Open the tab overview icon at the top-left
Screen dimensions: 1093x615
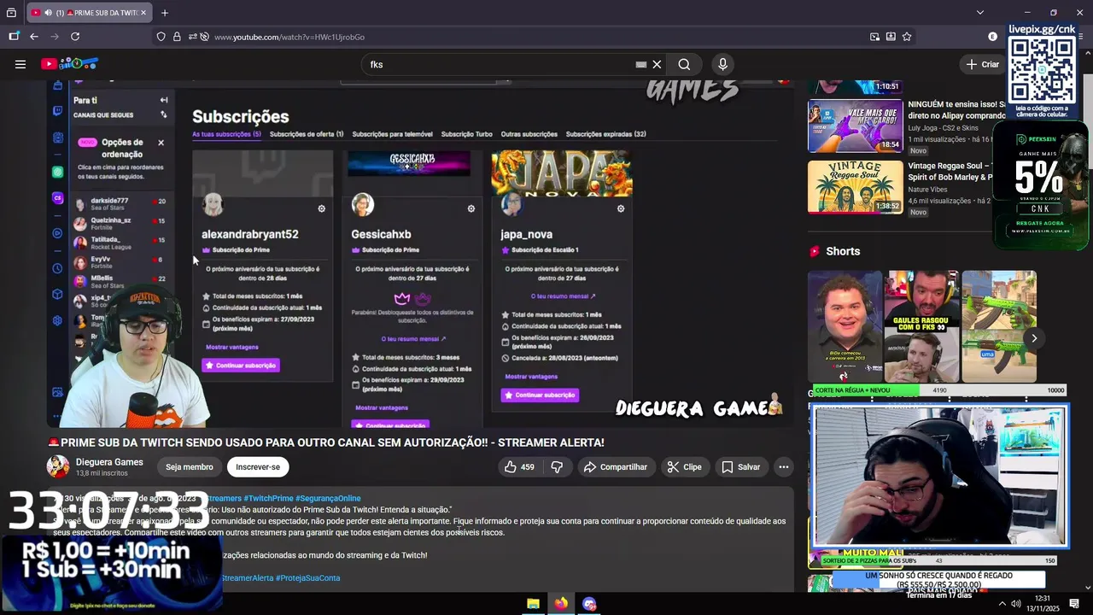11,13
